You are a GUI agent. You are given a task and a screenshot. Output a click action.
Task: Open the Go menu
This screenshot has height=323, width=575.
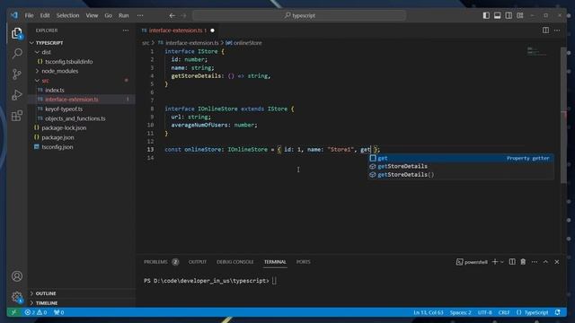point(108,15)
